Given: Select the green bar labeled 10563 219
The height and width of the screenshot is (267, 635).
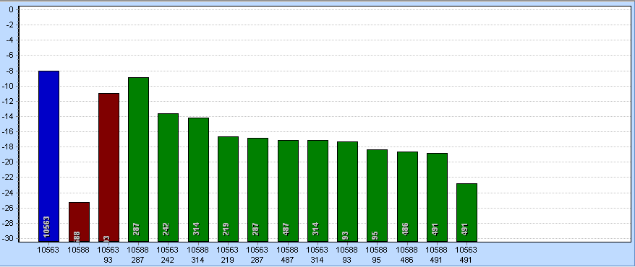Looking at the screenshot, I should pos(228,189).
